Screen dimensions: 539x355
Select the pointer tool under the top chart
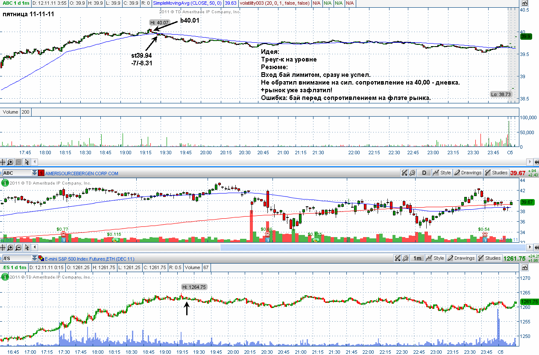tap(26, 162)
